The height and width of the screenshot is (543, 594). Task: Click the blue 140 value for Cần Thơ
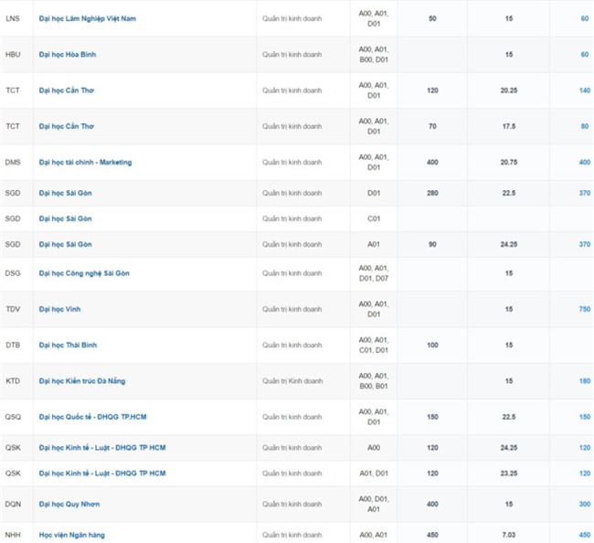(x=584, y=90)
